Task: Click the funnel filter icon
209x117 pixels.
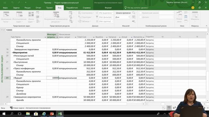Action: pos(97,17)
